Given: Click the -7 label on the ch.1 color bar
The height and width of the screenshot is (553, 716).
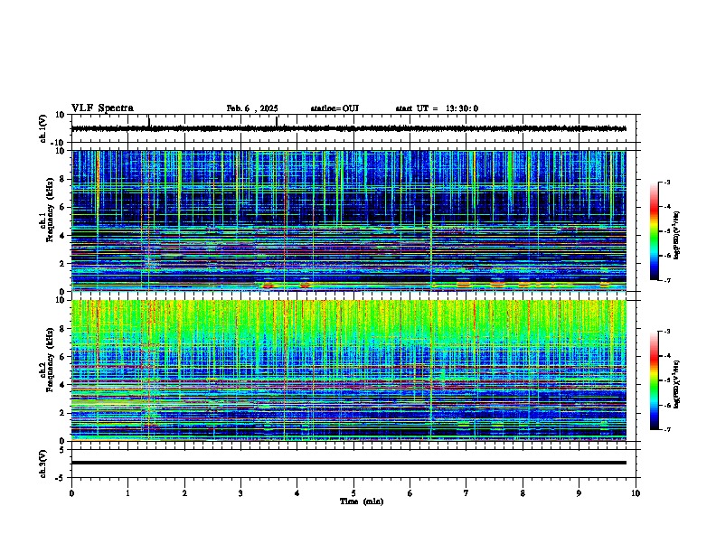Looking at the screenshot, I should tap(666, 280).
